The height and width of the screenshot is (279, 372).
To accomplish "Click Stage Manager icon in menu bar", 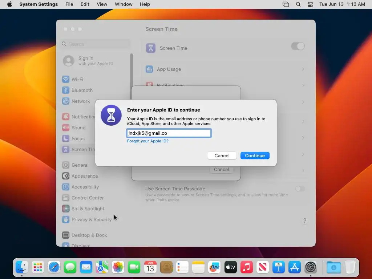I will click(286, 4).
